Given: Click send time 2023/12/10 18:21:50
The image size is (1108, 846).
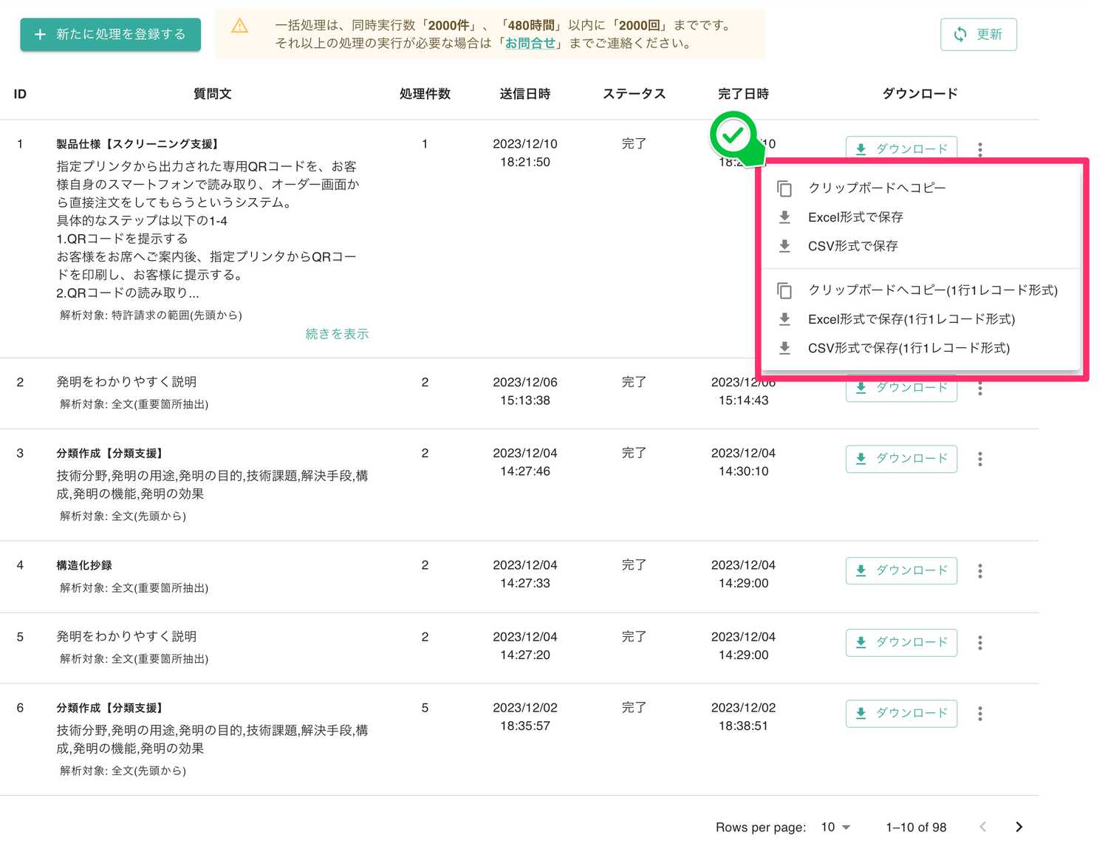Looking at the screenshot, I should [x=525, y=153].
